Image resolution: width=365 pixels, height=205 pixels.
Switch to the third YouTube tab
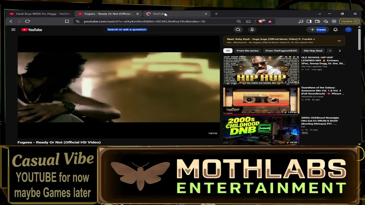click(x=176, y=14)
